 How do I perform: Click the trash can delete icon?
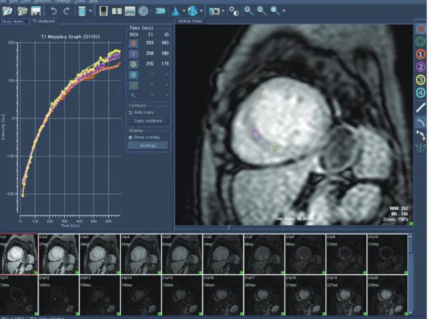point(82,11)
